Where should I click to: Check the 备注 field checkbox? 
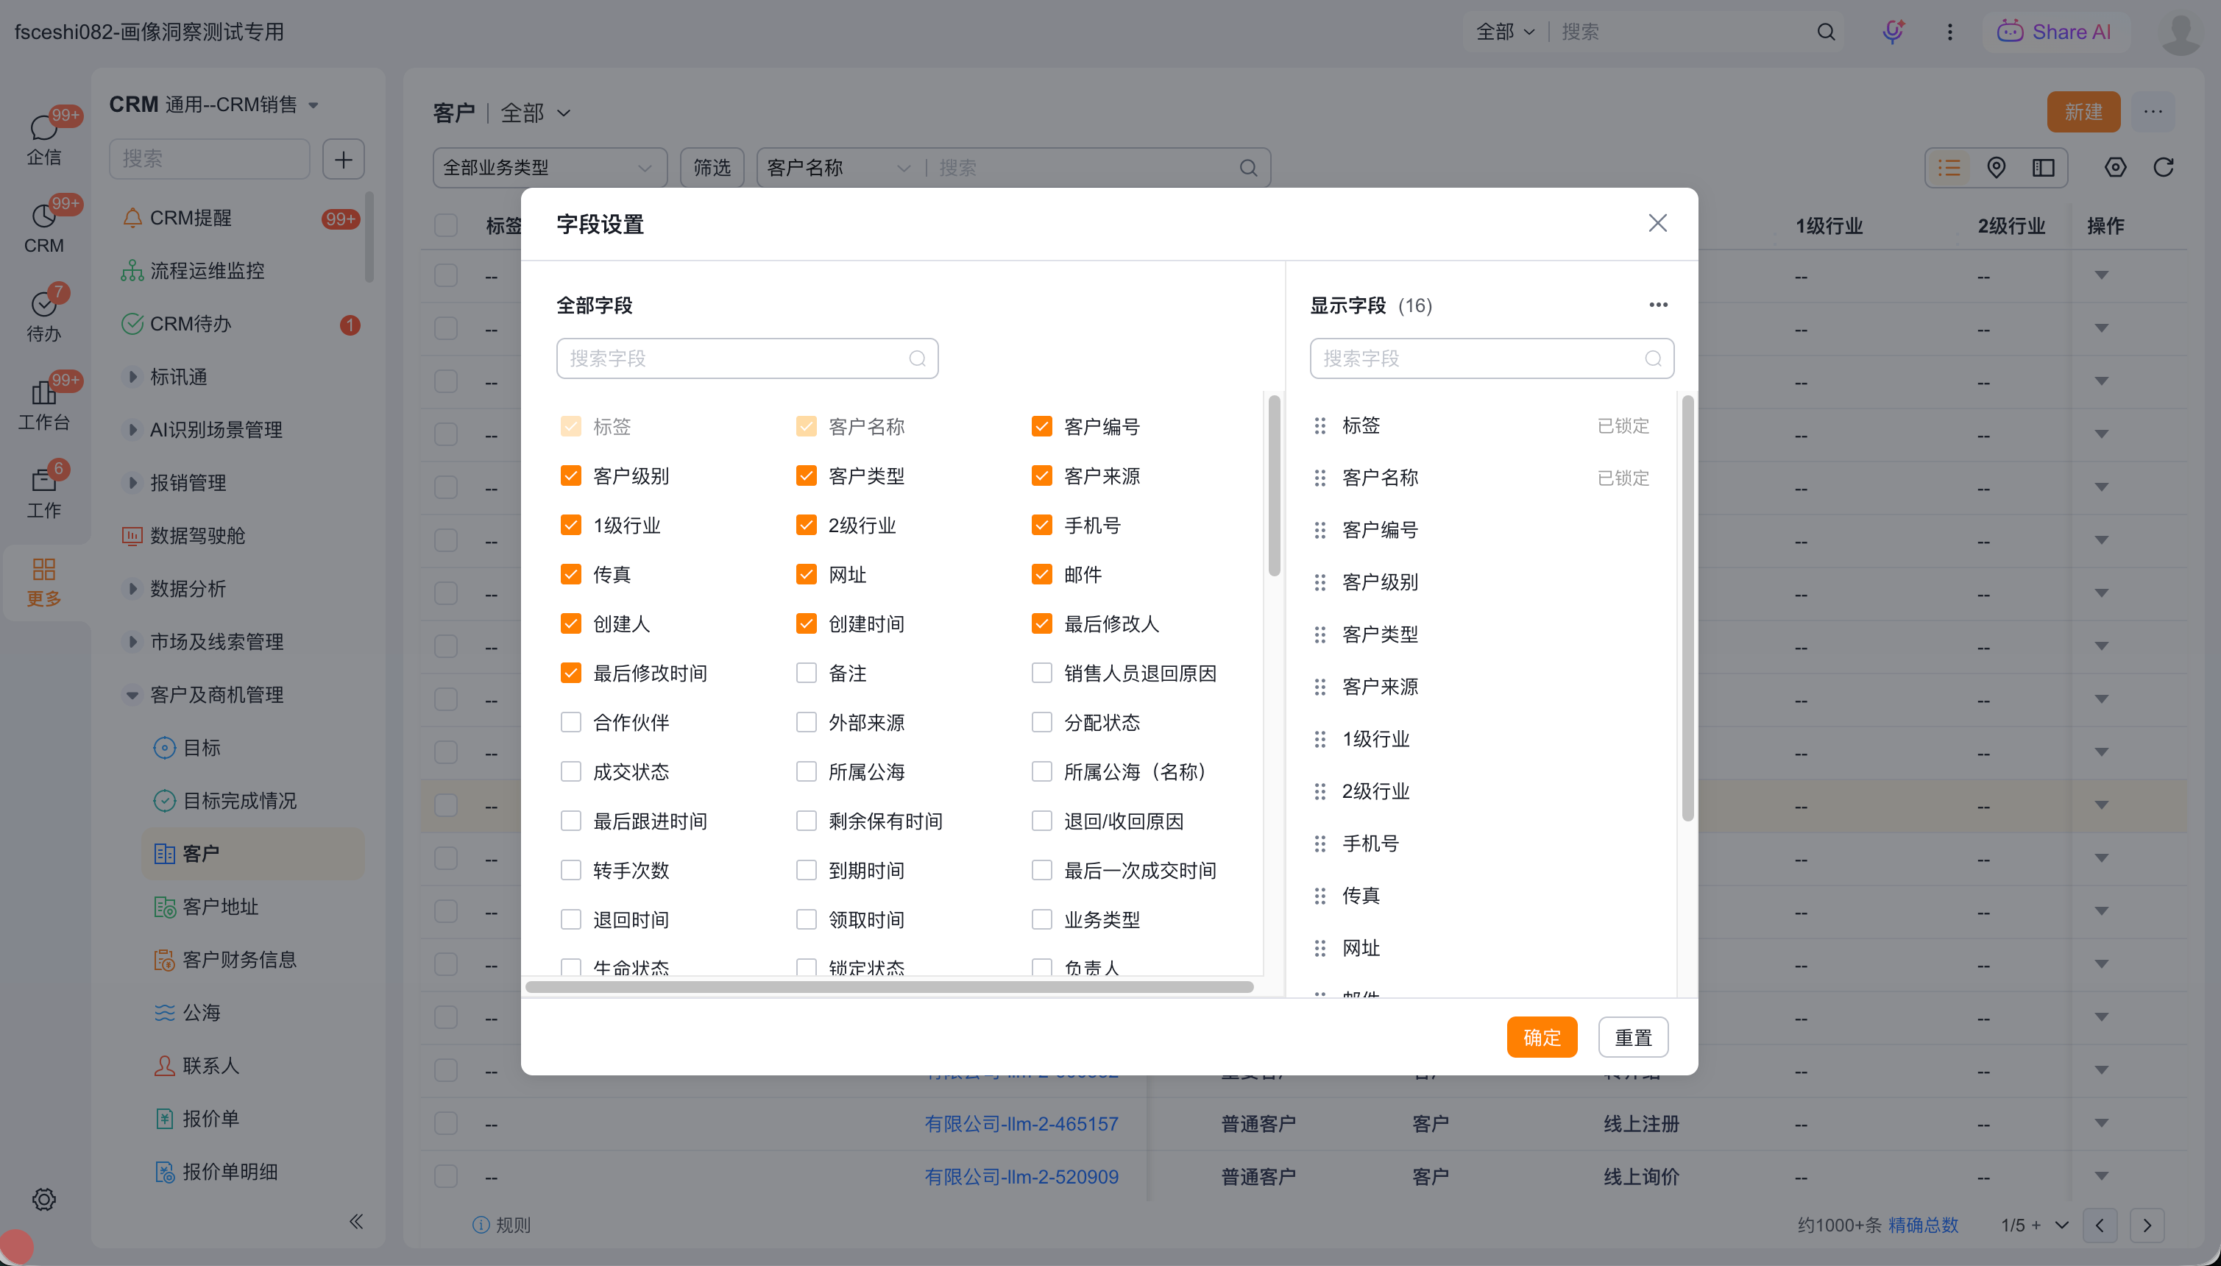[806, 673]
